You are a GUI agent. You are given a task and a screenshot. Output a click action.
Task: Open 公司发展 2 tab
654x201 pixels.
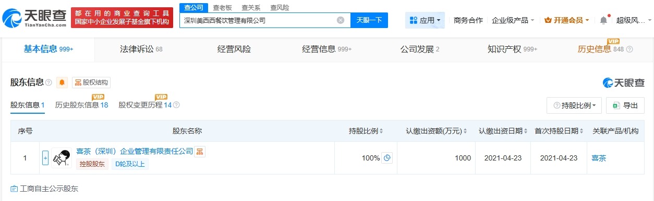420,49
